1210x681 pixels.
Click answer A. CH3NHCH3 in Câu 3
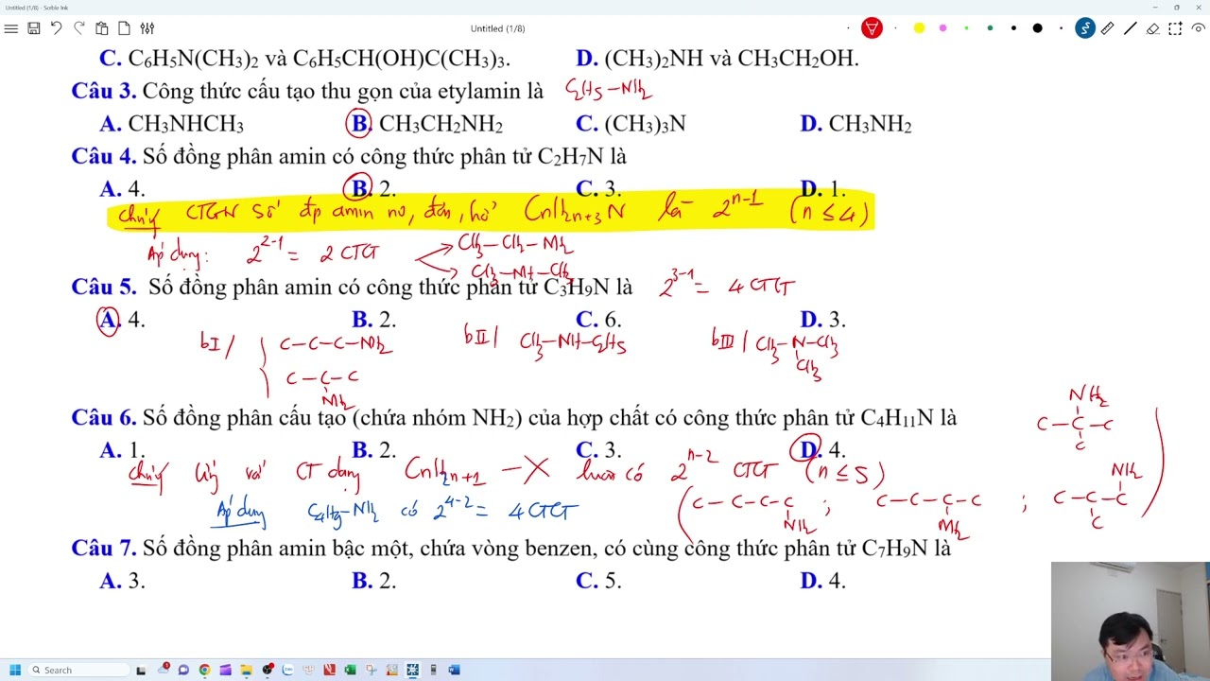coord(172,124)
